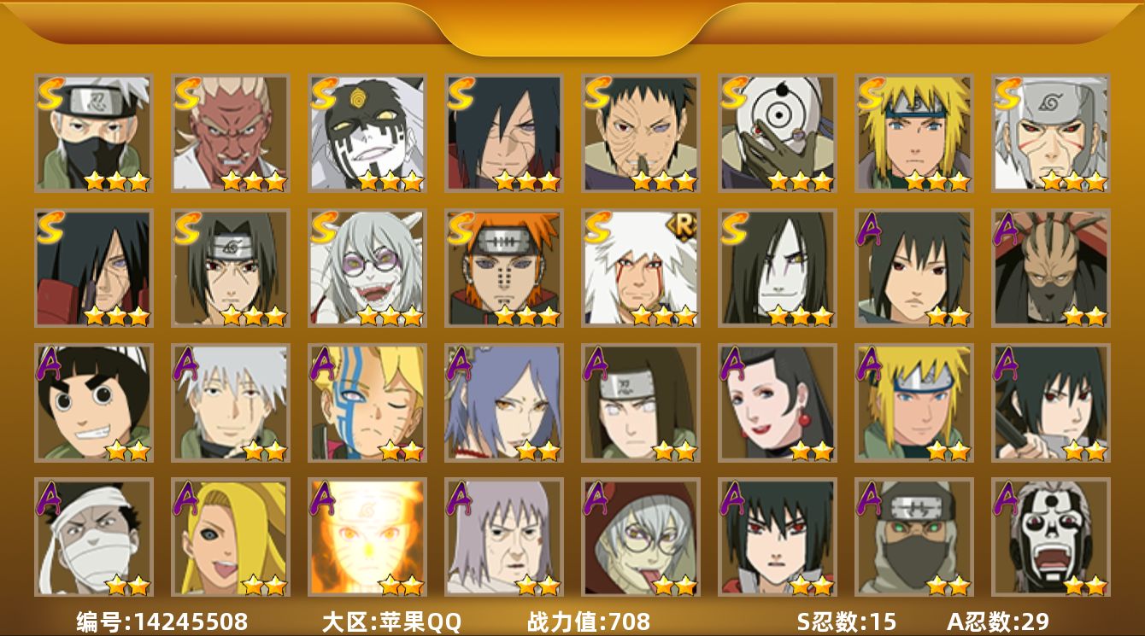Select the blonde ninja with hair over eye
Viewport: 1145px width, 636px height.
(x=231, y=537)
